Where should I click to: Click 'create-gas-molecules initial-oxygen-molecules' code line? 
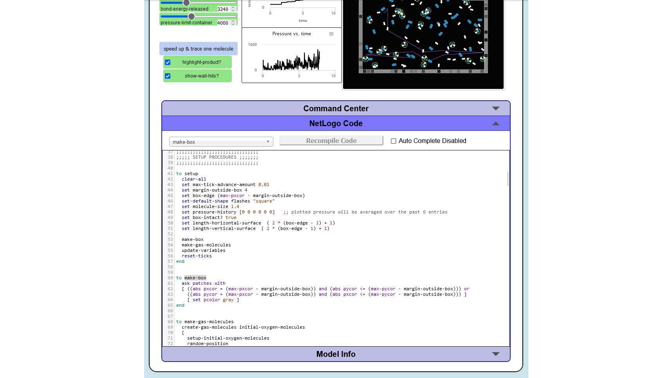pyautogui.click(x=243, y=327)
